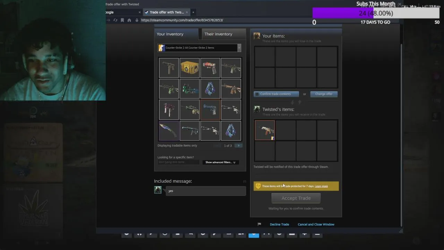The height and width of the screenshot is (250, 444).
Task: Click the padlock security icon
Action: point(137,20)
